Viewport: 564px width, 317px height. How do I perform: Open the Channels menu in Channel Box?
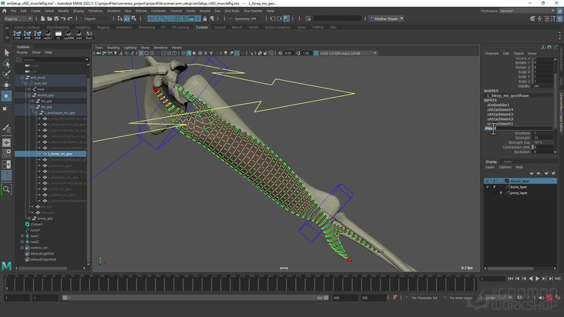tap(492, 54)
